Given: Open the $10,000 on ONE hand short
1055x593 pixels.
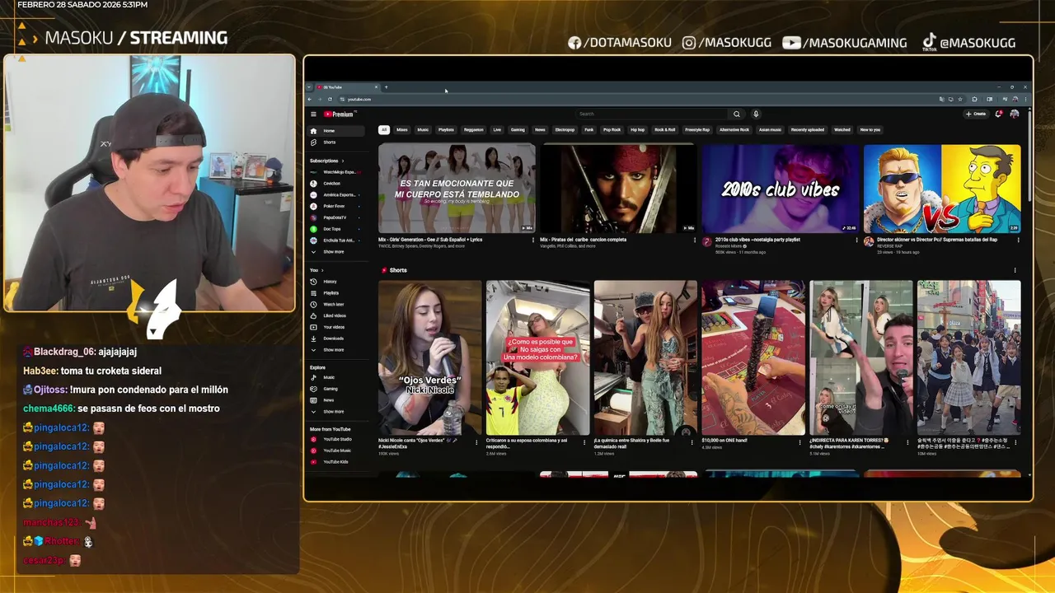Looking at the screenshot, I should pyautogui.click(x=753, y=357).
